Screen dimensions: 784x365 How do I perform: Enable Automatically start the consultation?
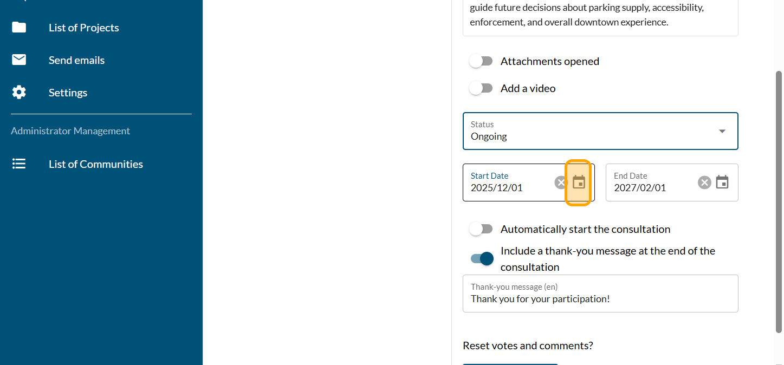481,229
